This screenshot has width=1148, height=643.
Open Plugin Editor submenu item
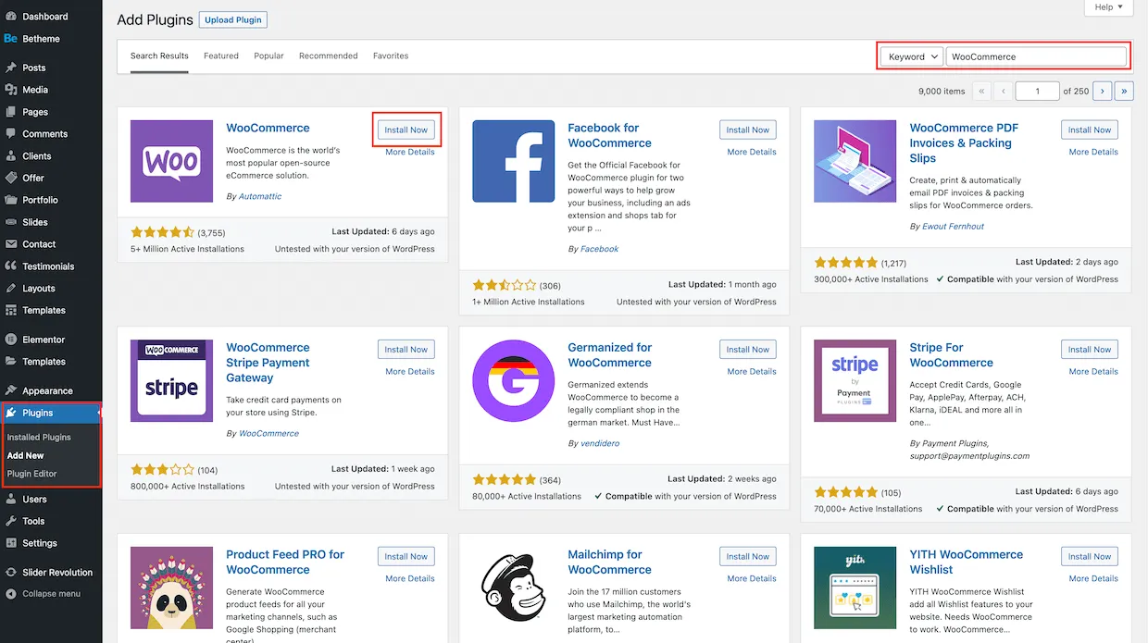pyautogui.click(x=31, y=474)
